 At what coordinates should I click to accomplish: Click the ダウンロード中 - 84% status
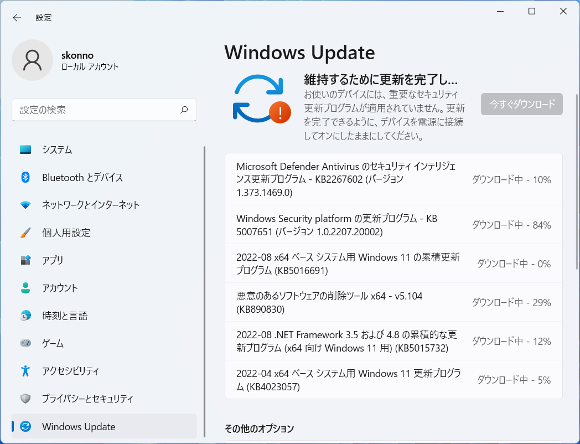511,225
